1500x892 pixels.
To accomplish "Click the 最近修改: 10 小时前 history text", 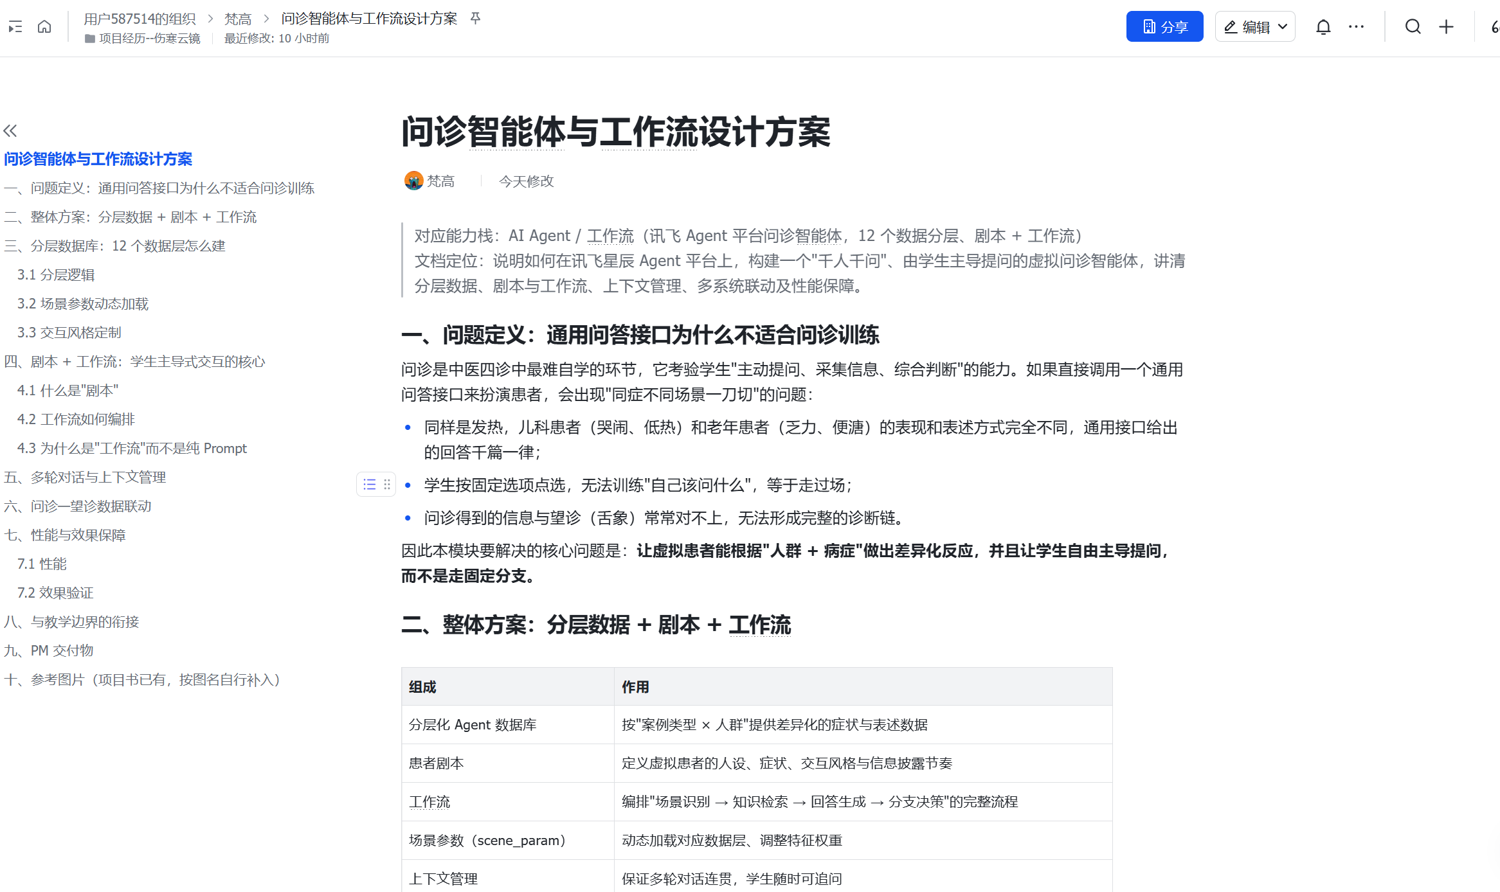I will tap(276, 39).
